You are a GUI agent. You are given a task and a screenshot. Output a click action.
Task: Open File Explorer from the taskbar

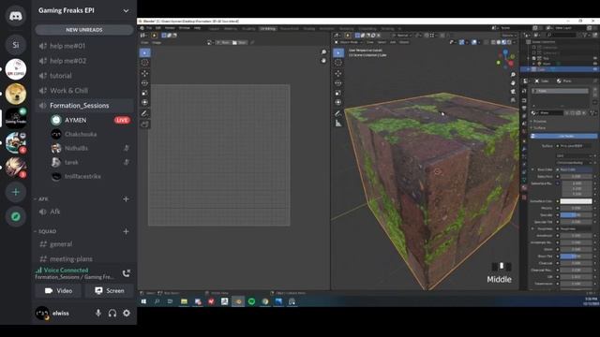click(184, 301)
